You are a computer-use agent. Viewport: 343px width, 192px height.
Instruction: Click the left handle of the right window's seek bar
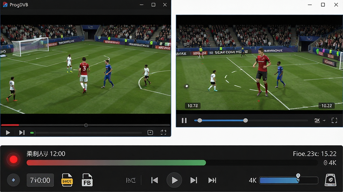(x=200, y=120)
